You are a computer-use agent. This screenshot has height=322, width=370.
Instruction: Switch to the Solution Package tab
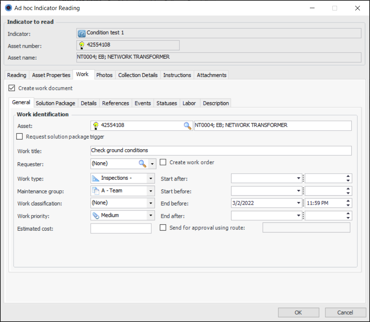coord(55,103)
